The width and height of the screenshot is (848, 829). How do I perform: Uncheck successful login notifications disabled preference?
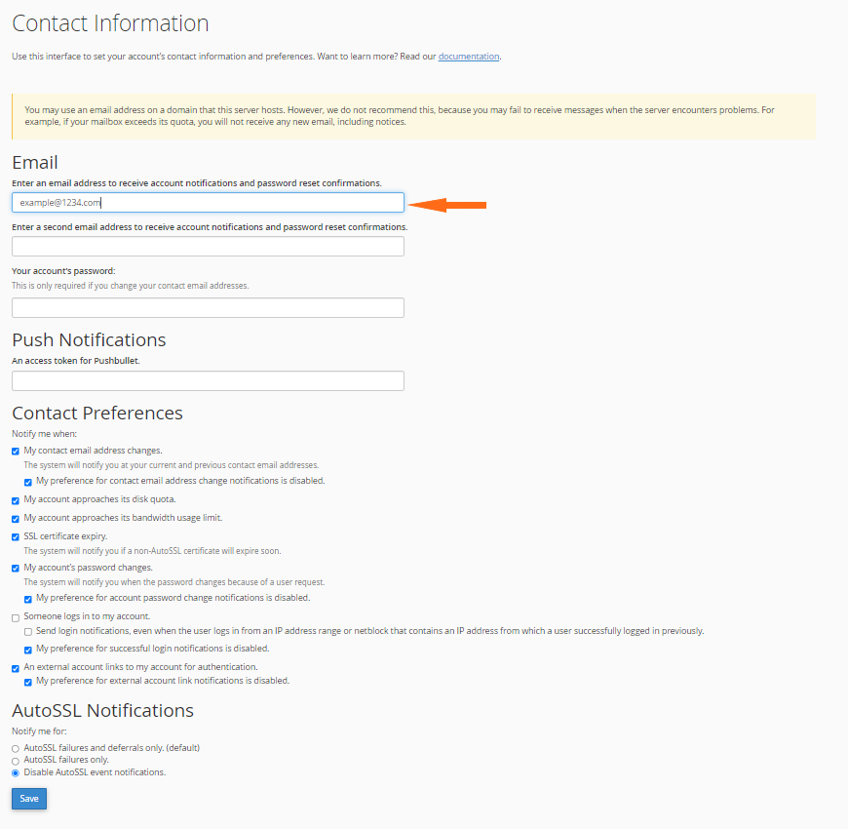tap(28, 649)
